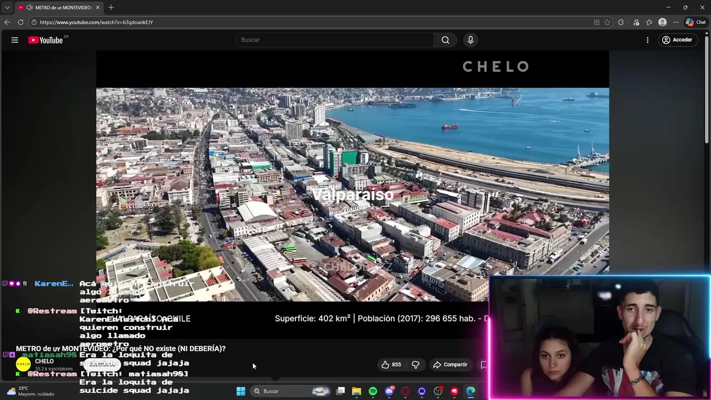The image size is (711, 400).
Task: Go to the YouTube home logo
Action: tap(47, 40)
